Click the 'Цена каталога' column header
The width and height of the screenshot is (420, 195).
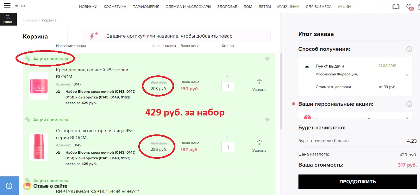click(163, 46)
